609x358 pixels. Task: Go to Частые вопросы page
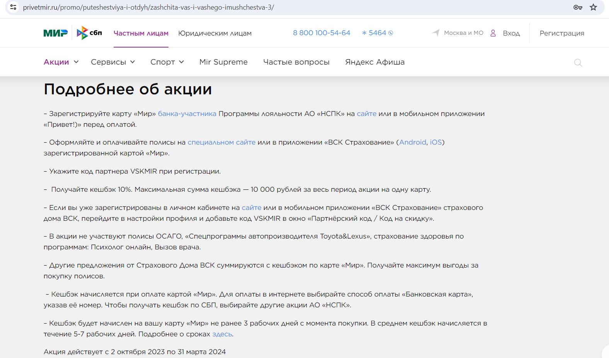296,62
